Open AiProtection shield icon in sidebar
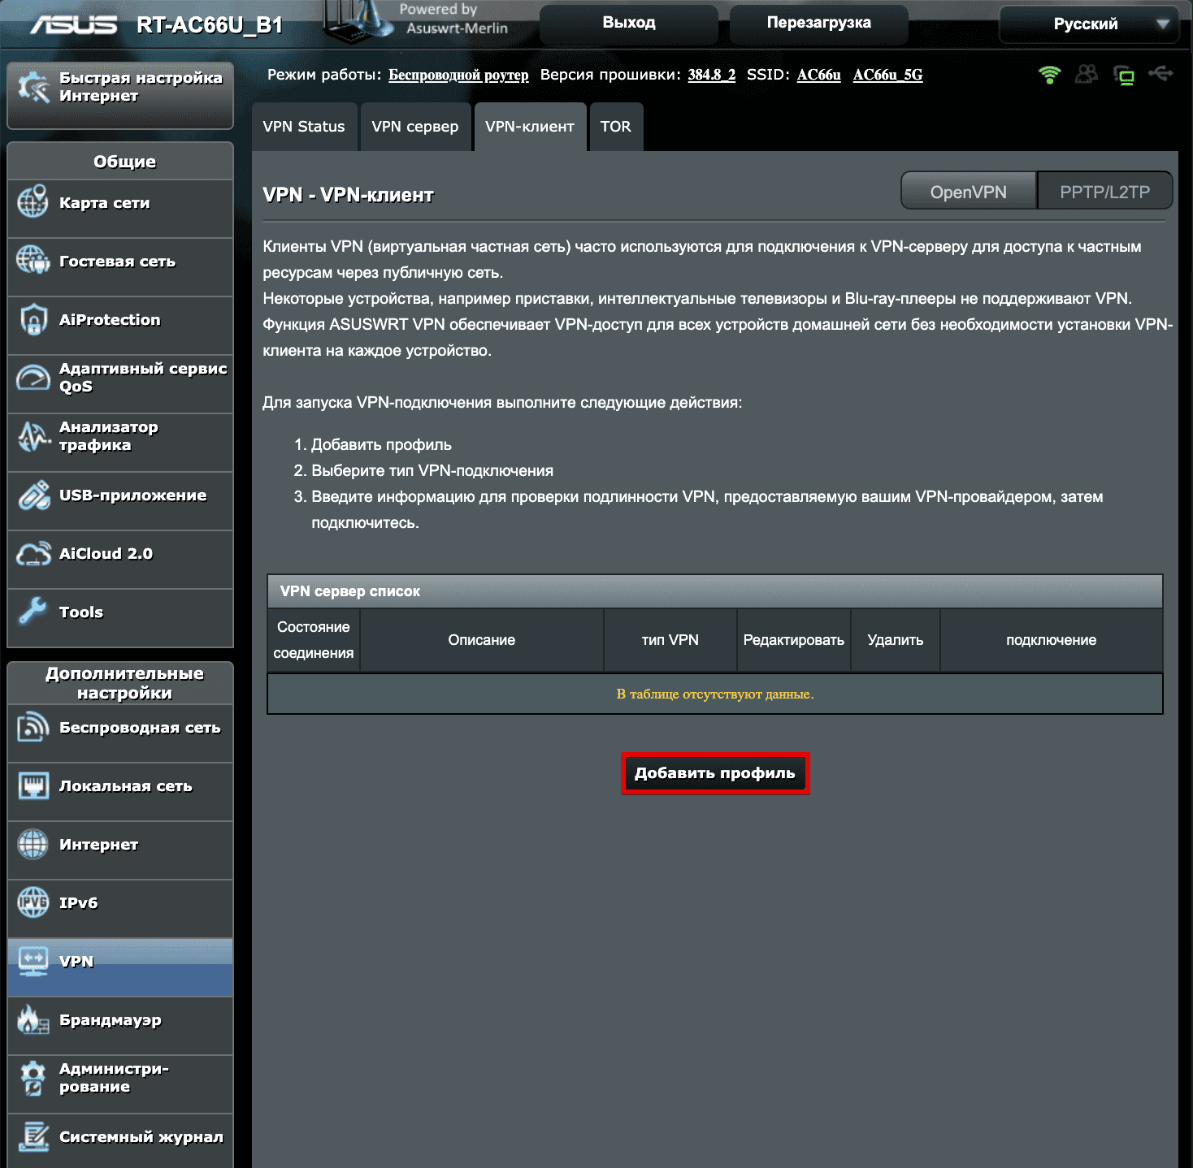This screenshot has height=1168, width=1193. (33, 320)
